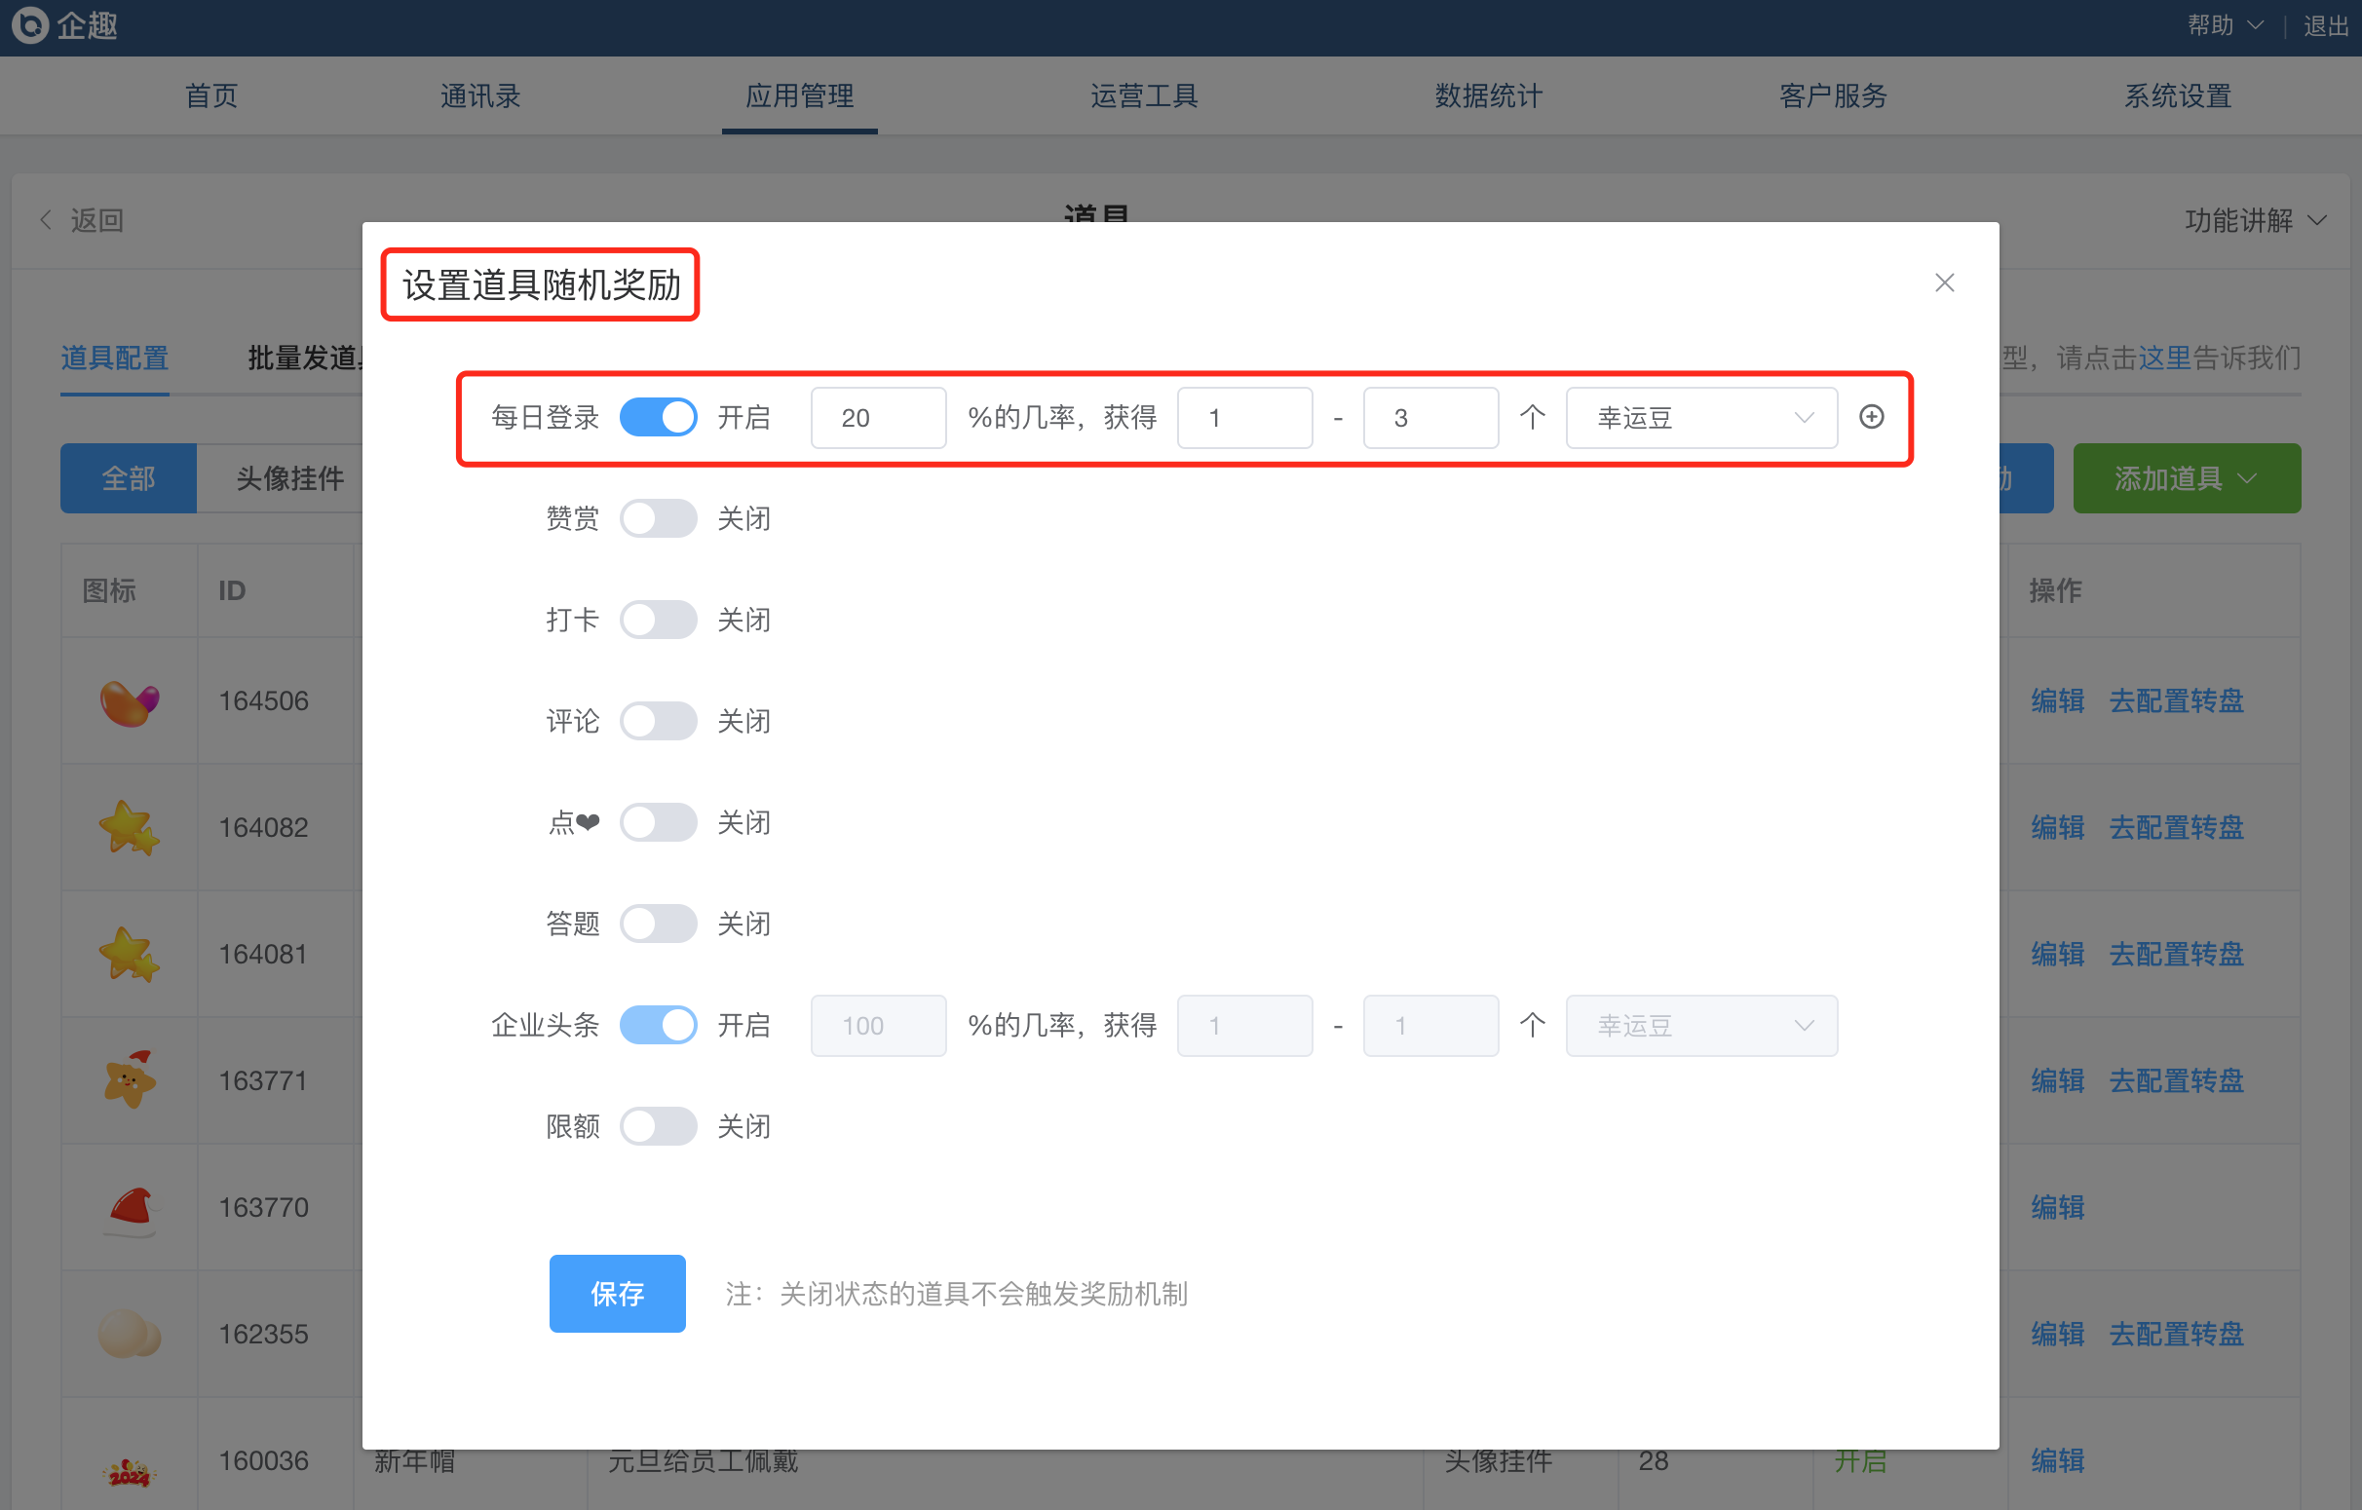The image size is (2362, 1510).
Task: Click 去配置转盘 link for item 164506
Action: pos(2176,701)
